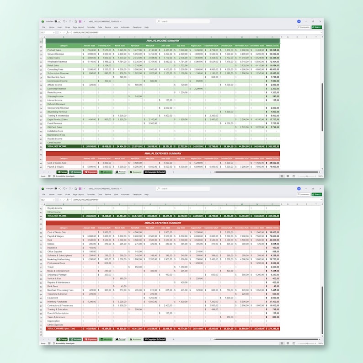Expand the formula bar in lower window
The height and width of the screenshot is (363, 363).
click(321, 200)
